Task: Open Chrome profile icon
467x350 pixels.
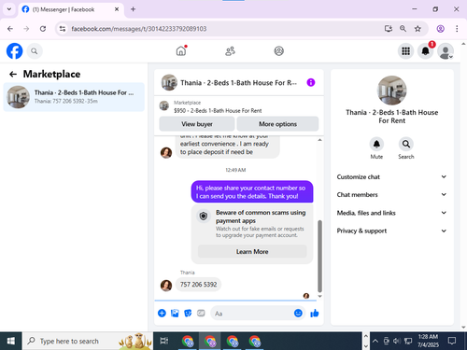Action: (x=440, y=29)
